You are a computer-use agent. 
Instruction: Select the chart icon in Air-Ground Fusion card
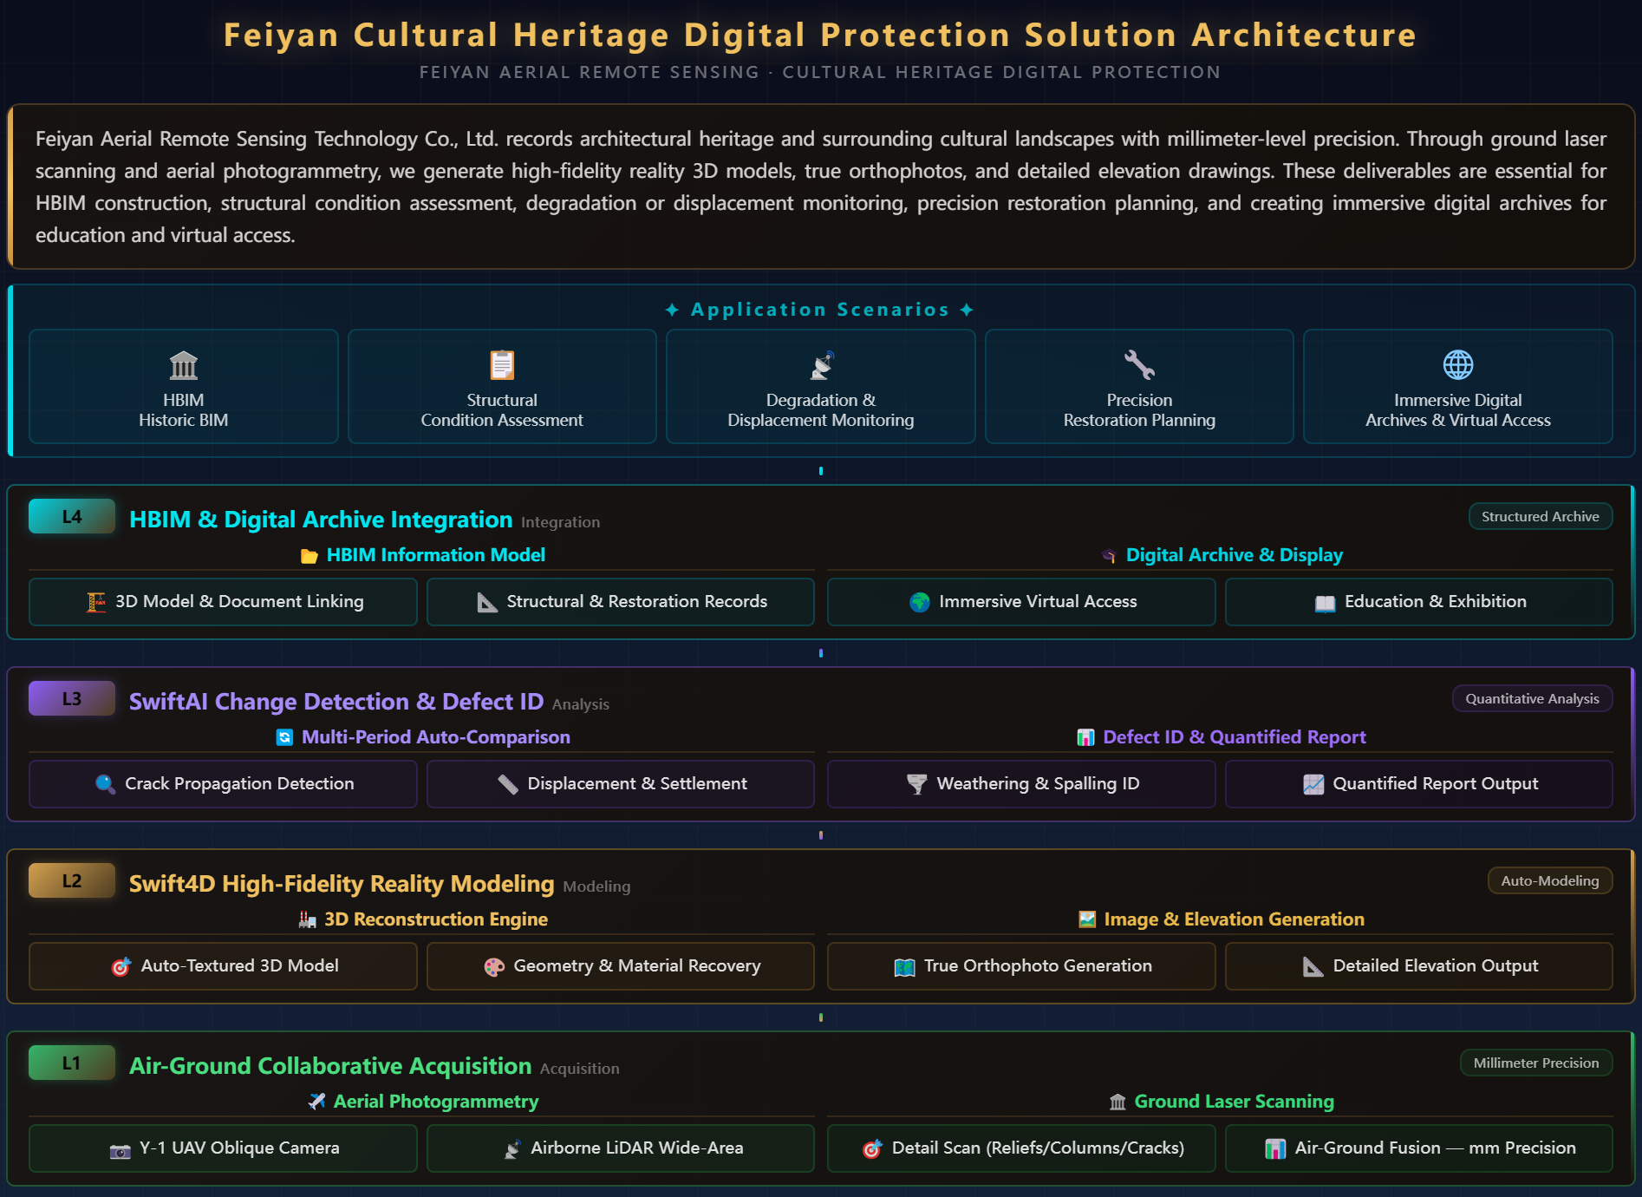1275,1148
